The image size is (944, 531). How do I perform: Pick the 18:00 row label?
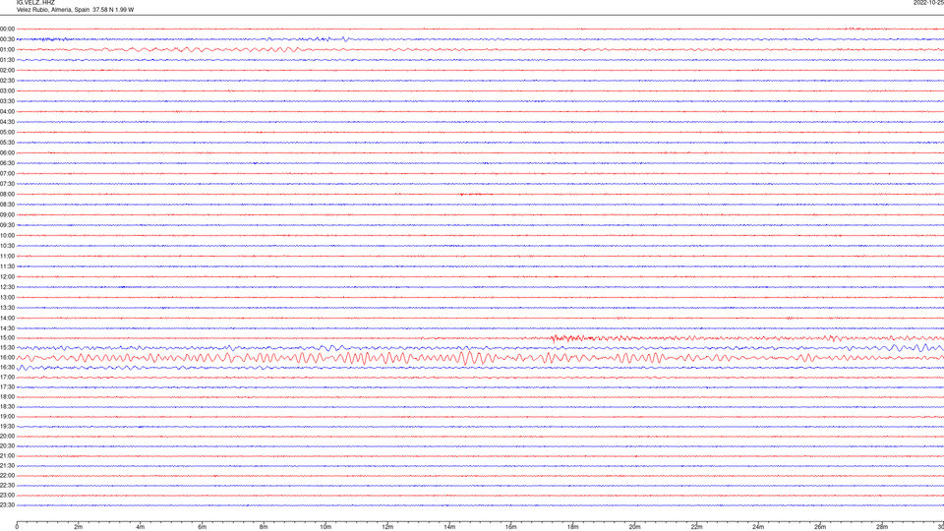pos(7,396)
